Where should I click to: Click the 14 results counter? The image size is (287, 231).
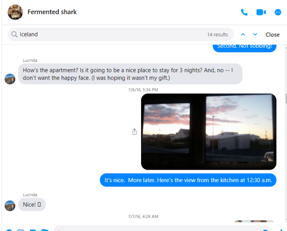[218, 35]
